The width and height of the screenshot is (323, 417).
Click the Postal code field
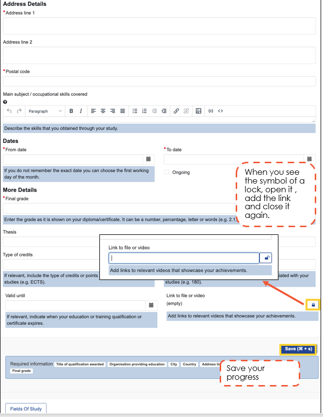pos(159,81)
